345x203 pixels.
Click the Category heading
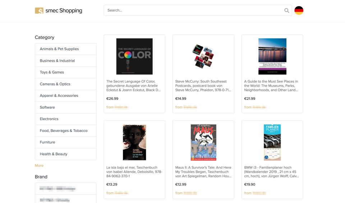tap(45, 37)
